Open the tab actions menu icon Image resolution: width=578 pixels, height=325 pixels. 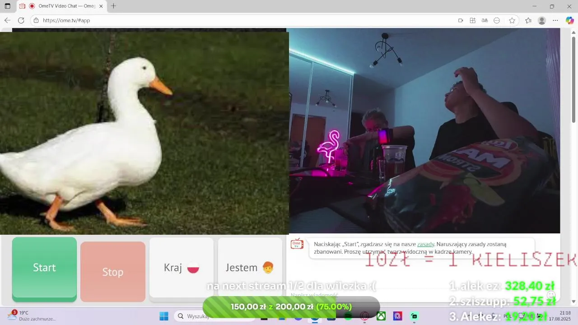(x=7, y=6)
